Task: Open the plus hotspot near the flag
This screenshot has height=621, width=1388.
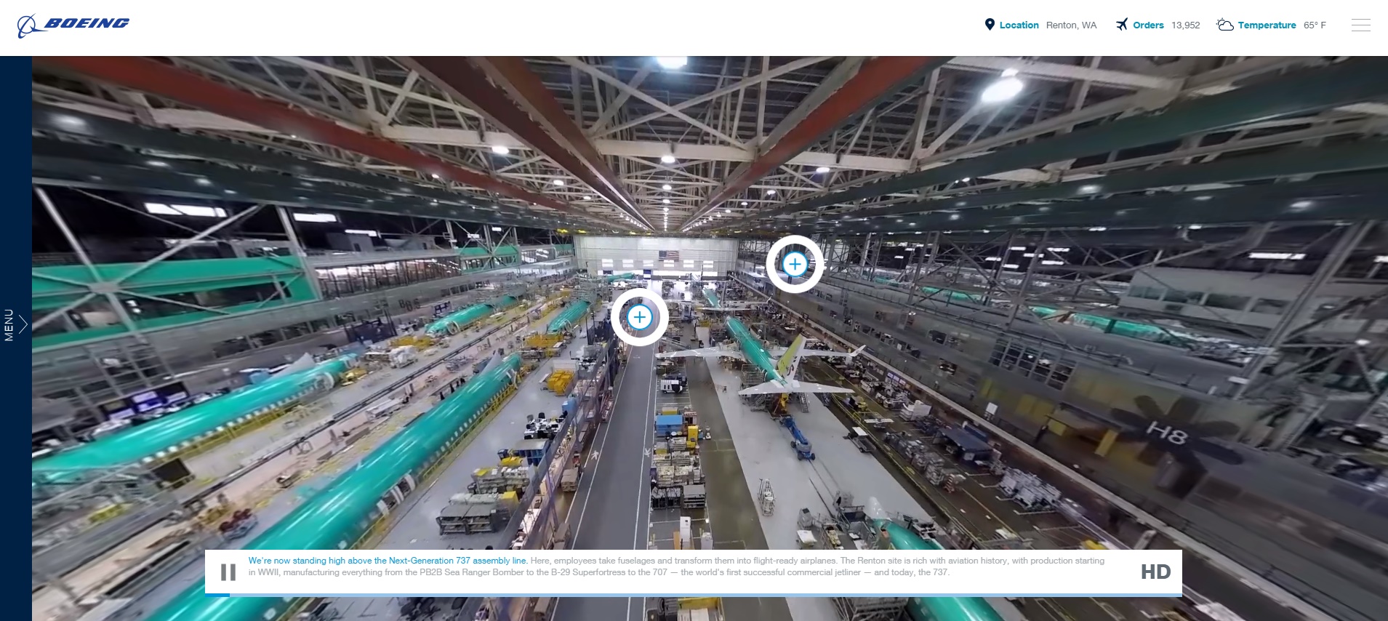Action: pyautogui.click(x=795, y=264)
